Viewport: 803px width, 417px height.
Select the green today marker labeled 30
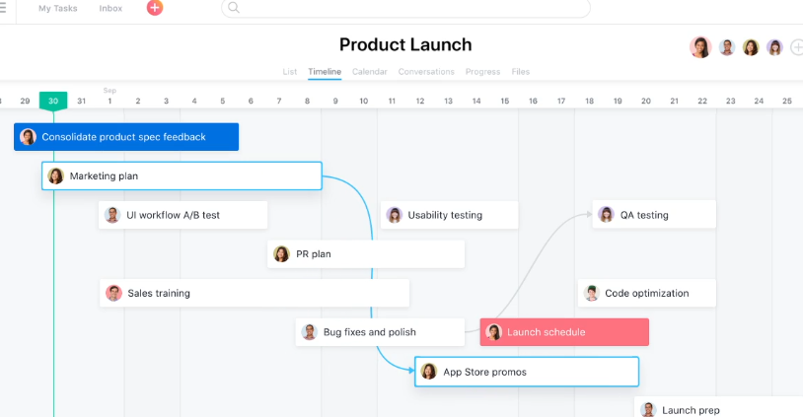pyautogui.click(x=53, y=101)
